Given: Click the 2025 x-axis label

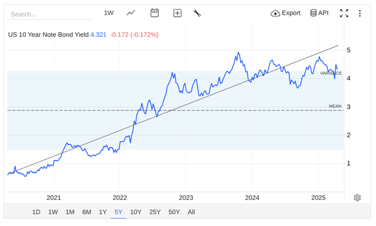Looking at the screenshot, I should pos(318,197).
